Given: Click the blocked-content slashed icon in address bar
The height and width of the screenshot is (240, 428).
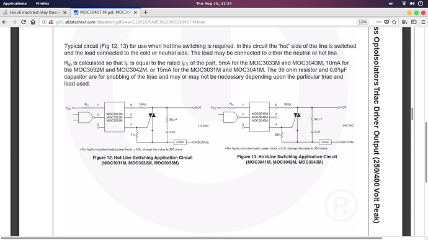Looking at the screenshot, I should 50,22.
